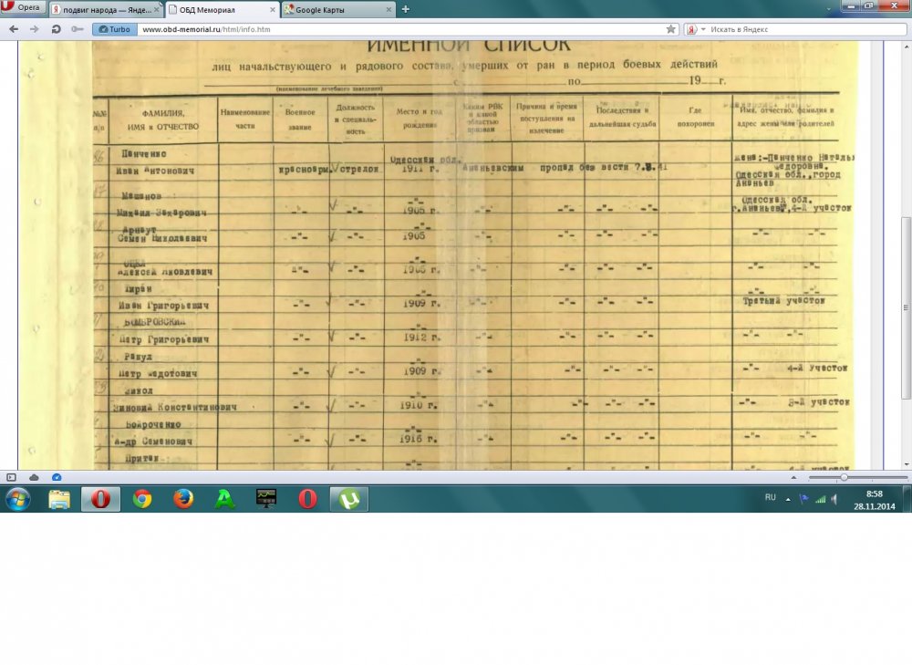Viewport: 912px width, 665px height.
Task: Show hidden tray icons arrow
Action: tap(788, 499)
